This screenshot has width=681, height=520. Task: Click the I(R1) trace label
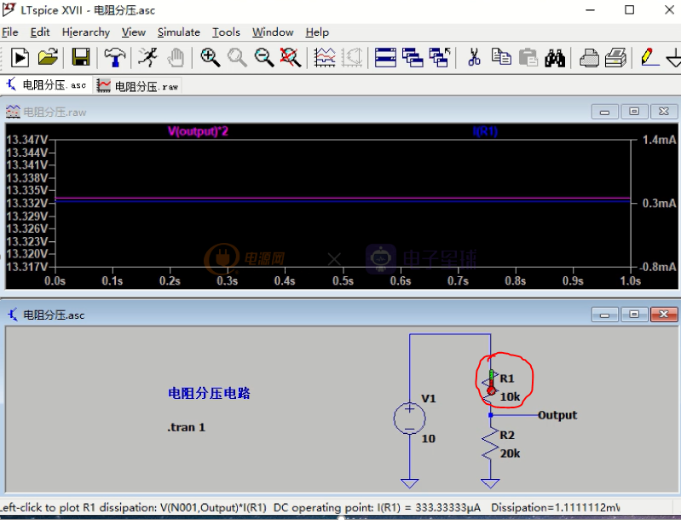(x=485, y=131)
